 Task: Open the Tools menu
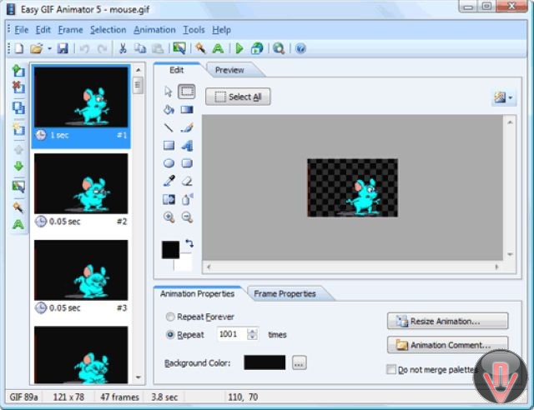194,30
